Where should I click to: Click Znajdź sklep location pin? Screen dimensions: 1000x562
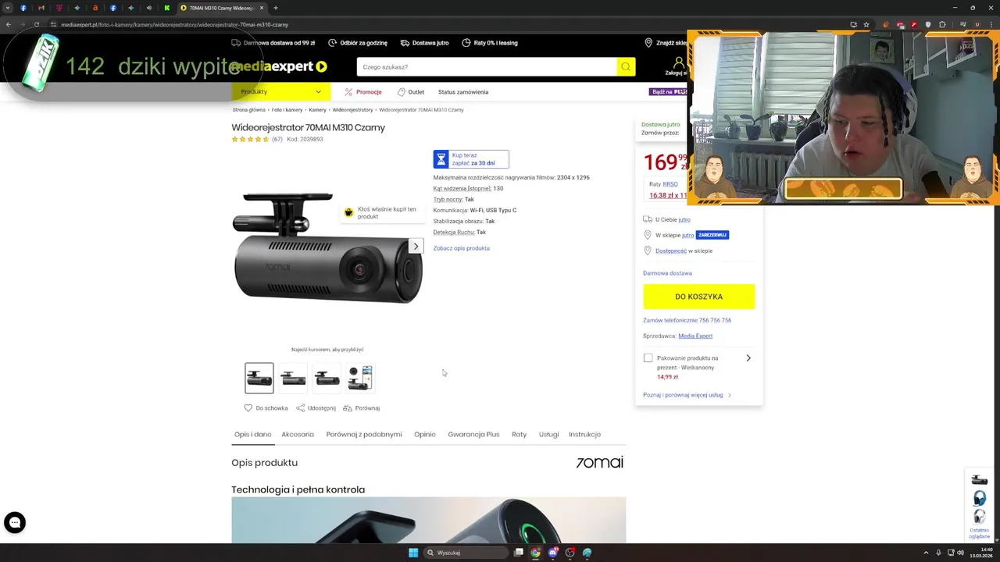[648, 43]
